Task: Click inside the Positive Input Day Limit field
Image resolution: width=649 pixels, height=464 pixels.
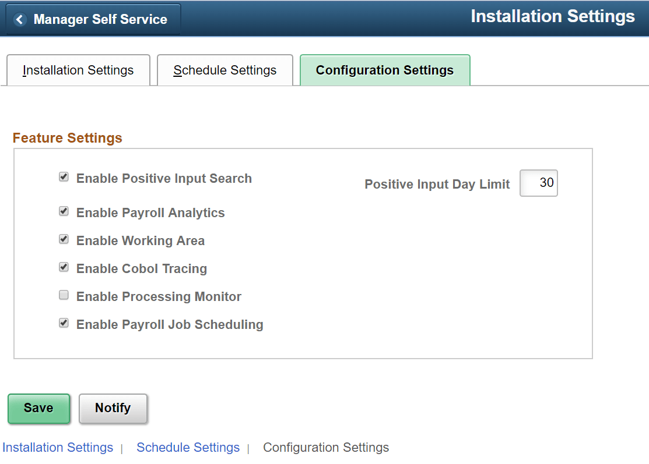Action: (538, 183)
